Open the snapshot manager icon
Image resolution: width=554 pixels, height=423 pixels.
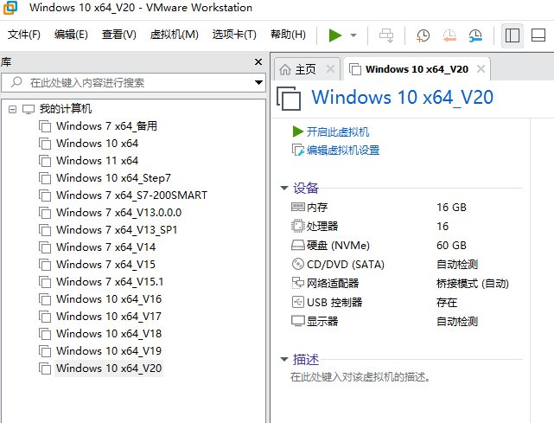475,35
